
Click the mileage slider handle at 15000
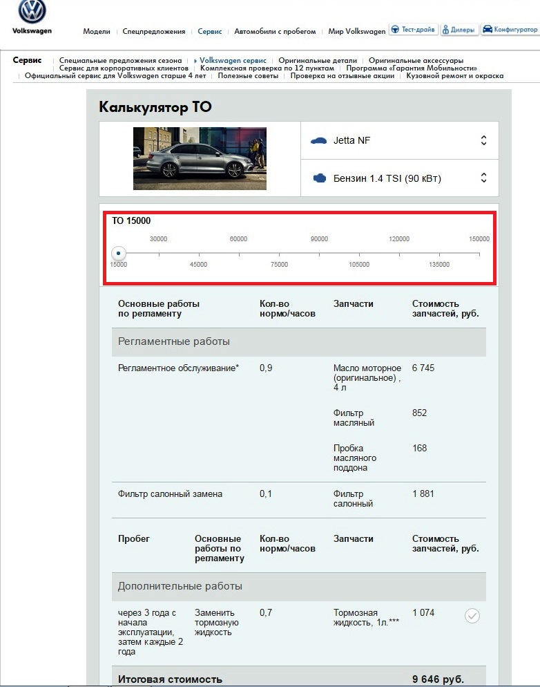click(119, 253)
